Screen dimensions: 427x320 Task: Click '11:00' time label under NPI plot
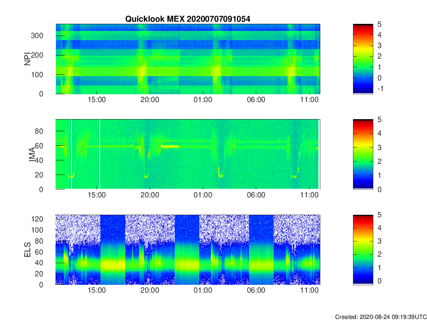(x=309, y=100)
